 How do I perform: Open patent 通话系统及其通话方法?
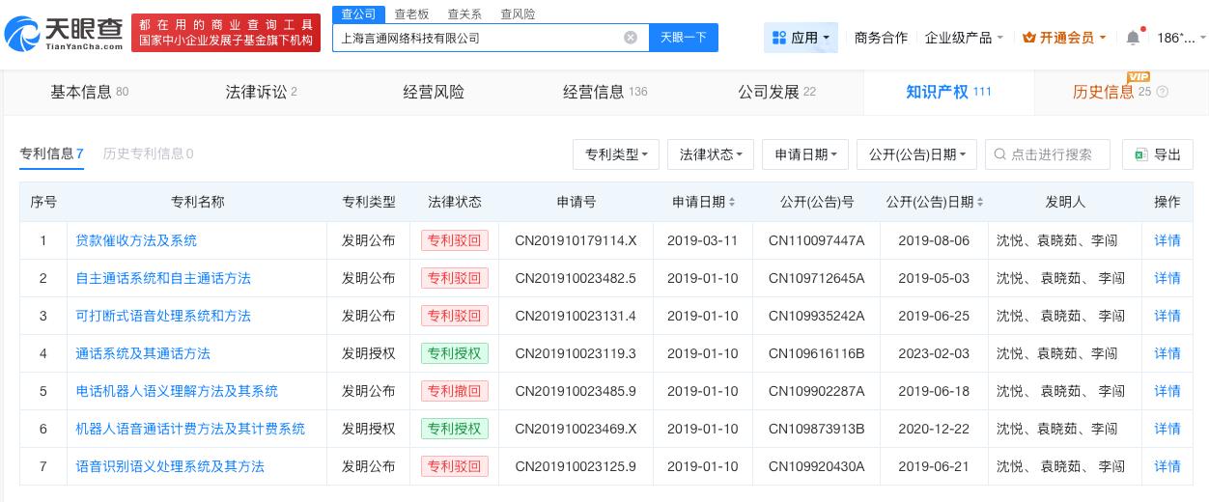tap(143, 353)
